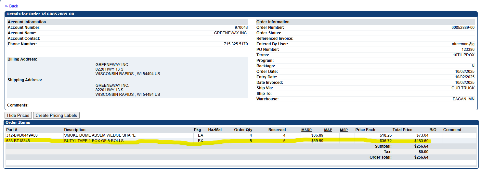Select the Order Total amount $256.64
The width and height of the screenshot is (481, 191).
tap(421, 157)
